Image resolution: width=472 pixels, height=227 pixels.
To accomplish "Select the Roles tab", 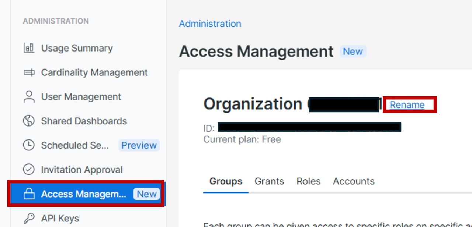I will tap(308, 181).
